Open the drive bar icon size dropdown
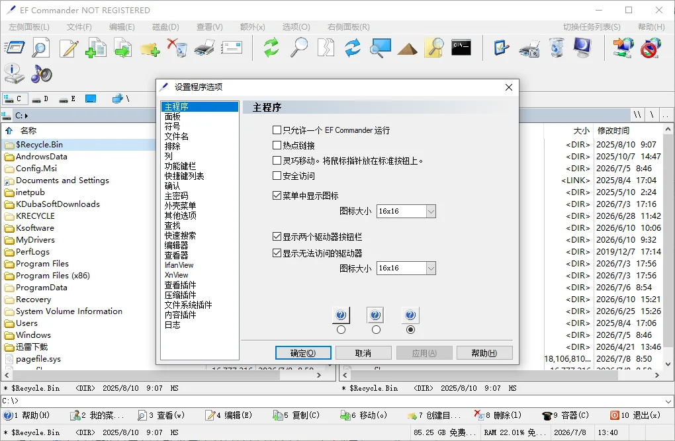This screenshot has height=441, width=675. (x=431, y=268)
